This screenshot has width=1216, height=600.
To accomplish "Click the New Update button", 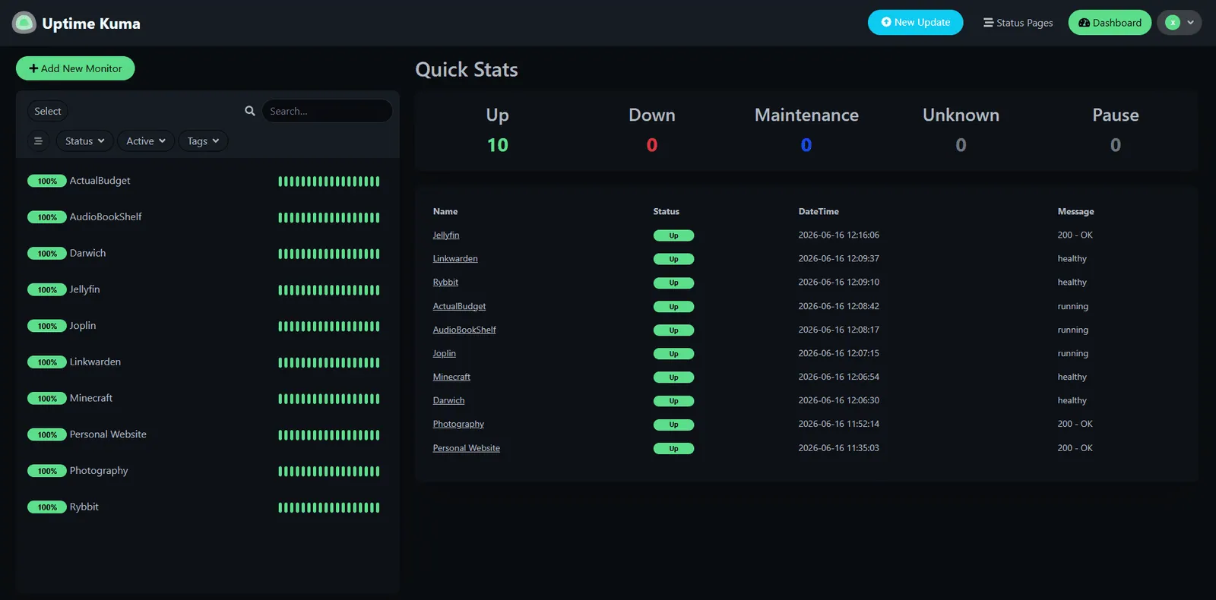I will tap(915, 22).
